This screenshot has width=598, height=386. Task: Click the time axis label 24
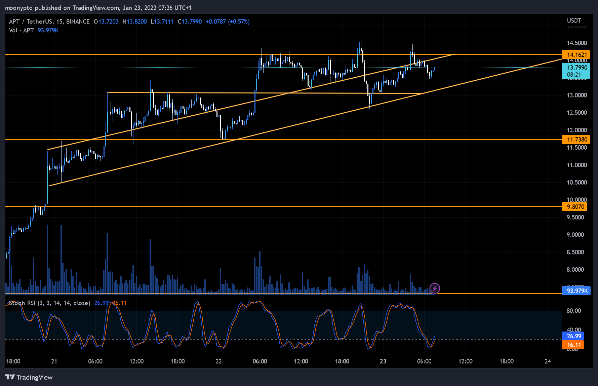tap(548, 361)
